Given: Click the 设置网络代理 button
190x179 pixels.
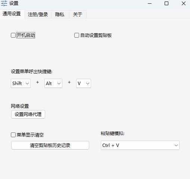Looking at the screenshot, I should (x=28, y=114).
